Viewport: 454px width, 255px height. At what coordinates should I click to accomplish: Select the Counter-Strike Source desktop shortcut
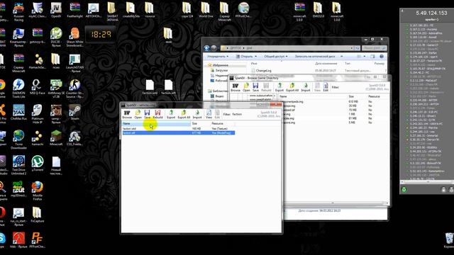[x=74, y=89]
